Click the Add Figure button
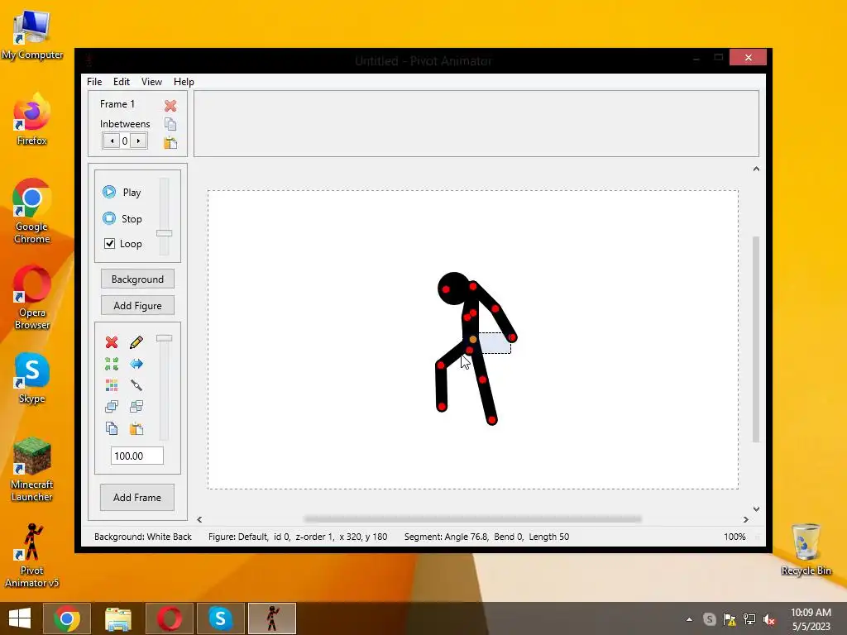 click(x=138, y=306)
